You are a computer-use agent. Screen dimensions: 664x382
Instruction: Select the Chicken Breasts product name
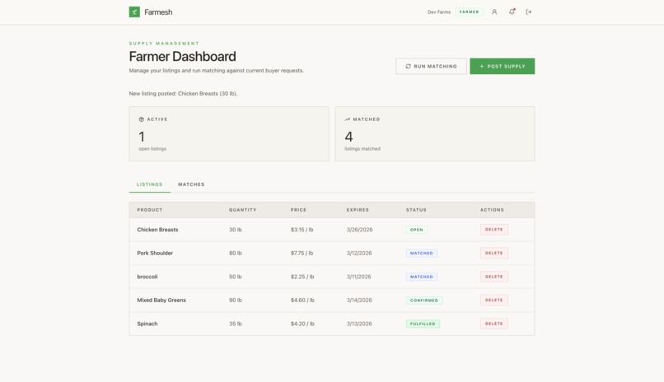[x=157, y=230]
